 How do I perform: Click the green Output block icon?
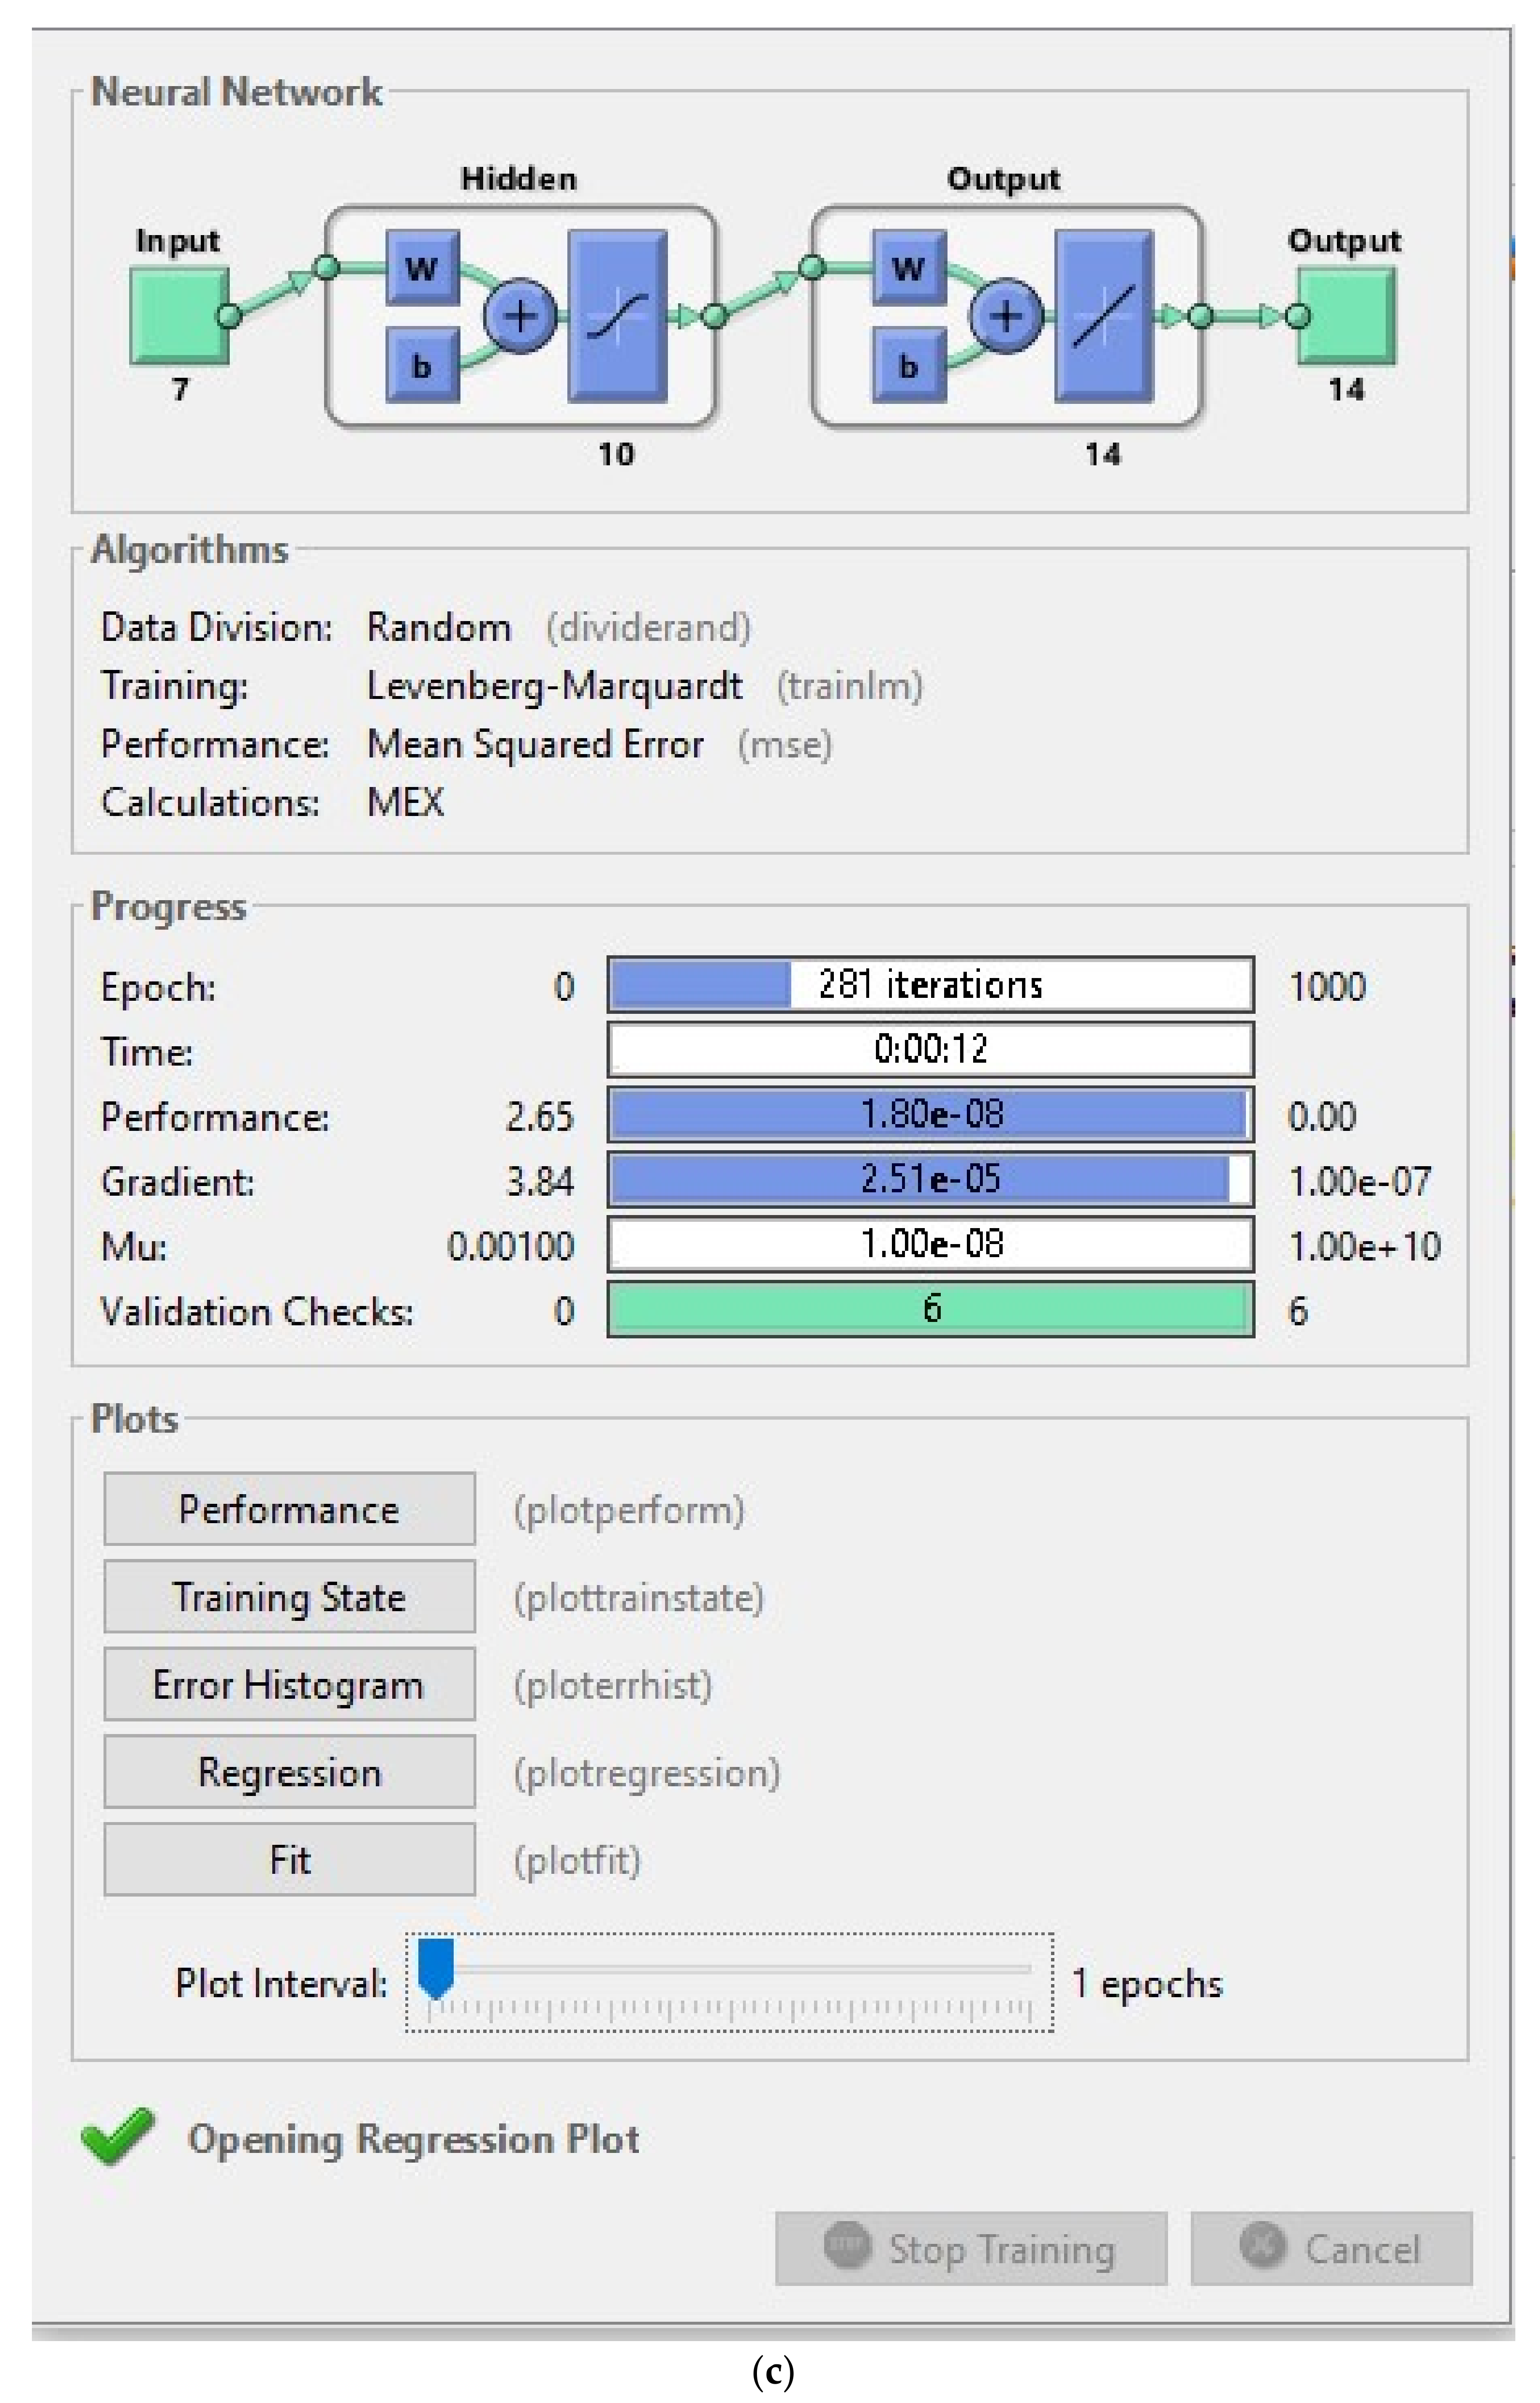[1347, 315]
